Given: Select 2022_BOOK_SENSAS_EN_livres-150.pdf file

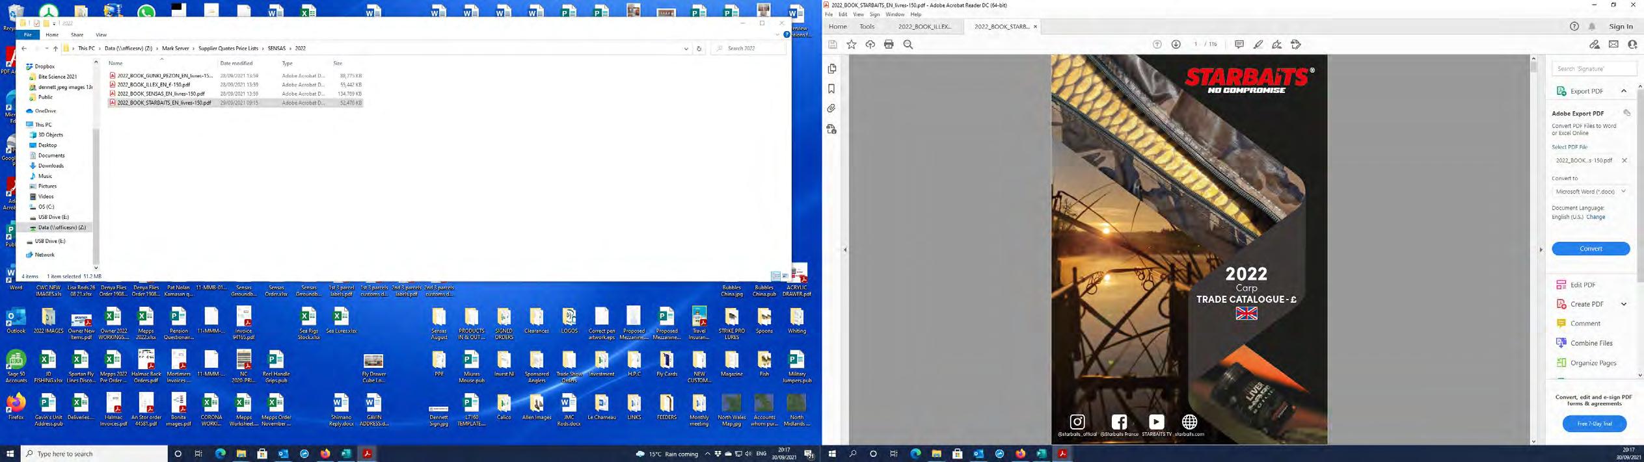Looking at the screenshot, I should (161, 94).
